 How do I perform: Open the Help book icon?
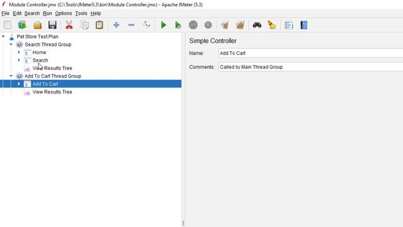[304, 25]
